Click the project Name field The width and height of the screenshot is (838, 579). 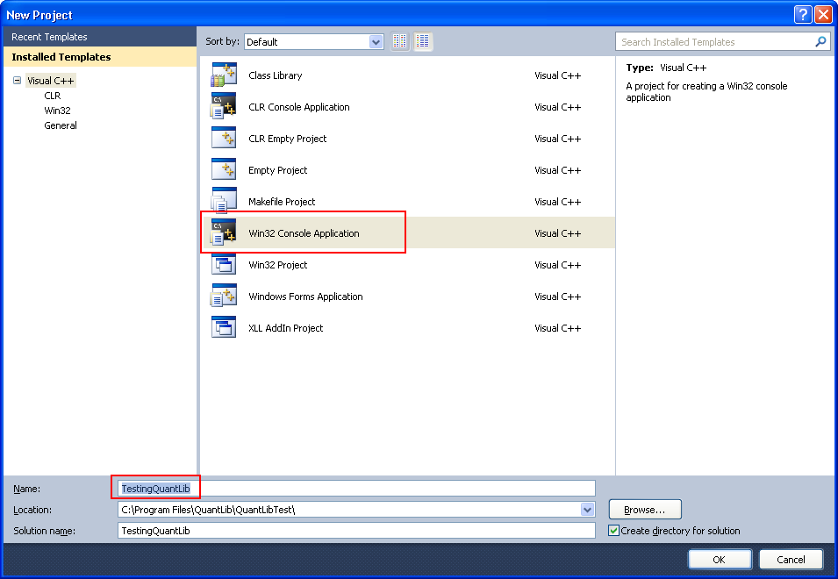pyautogui.click(x=356, y=488)
